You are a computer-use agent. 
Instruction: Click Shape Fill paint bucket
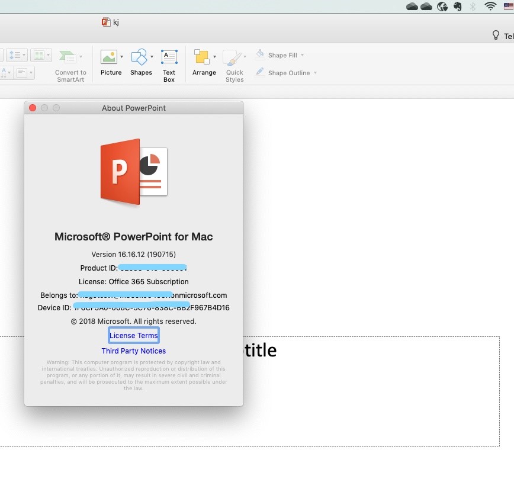point(260,54)
